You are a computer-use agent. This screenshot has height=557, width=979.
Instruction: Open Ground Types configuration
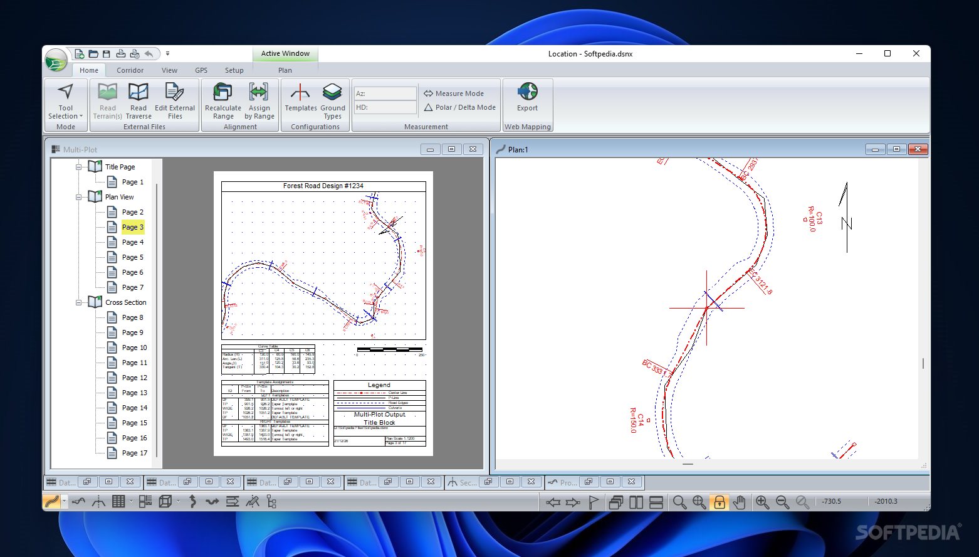[x=333, y=101]
